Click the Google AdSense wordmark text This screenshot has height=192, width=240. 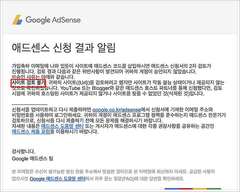pos(53,20)
